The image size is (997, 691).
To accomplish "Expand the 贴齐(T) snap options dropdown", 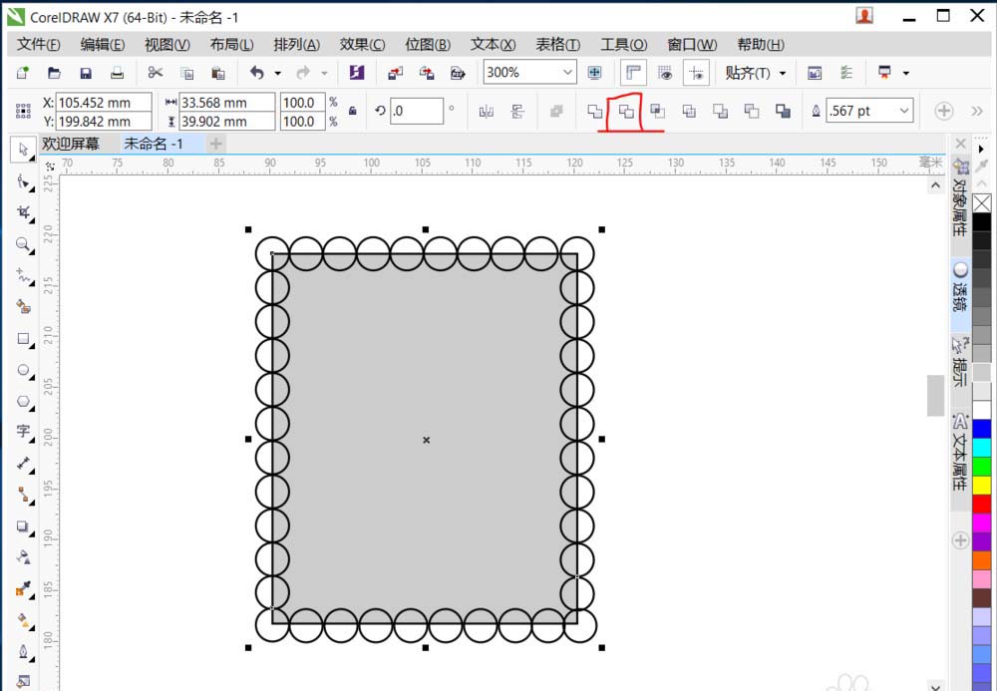I will (x=783, y=72).
